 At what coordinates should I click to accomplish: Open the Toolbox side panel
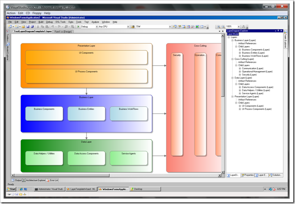[x=8, y=37]
